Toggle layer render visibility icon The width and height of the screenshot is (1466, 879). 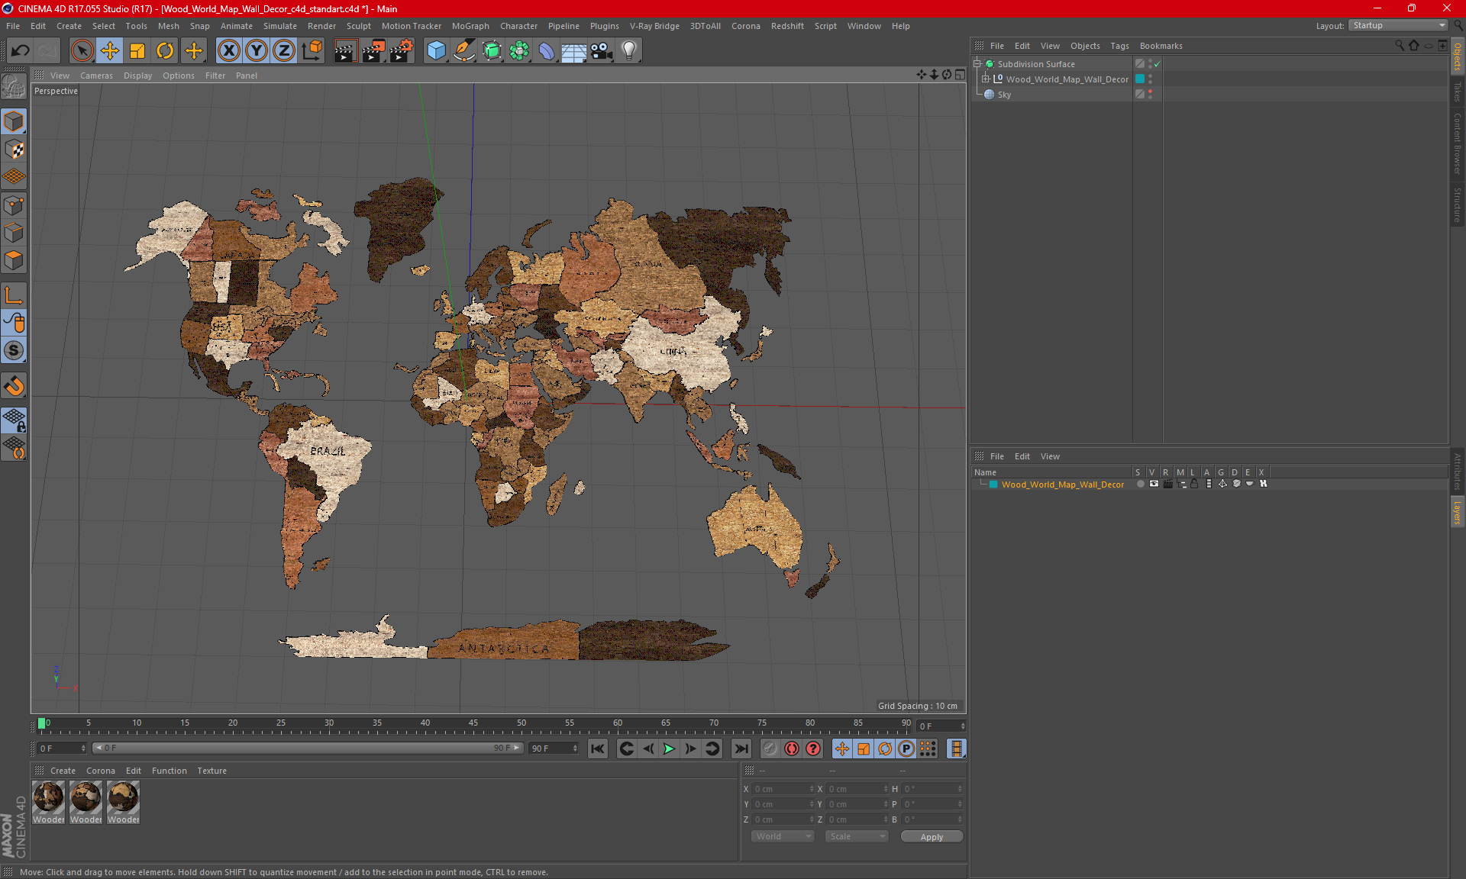click(x=1167, y=485)
